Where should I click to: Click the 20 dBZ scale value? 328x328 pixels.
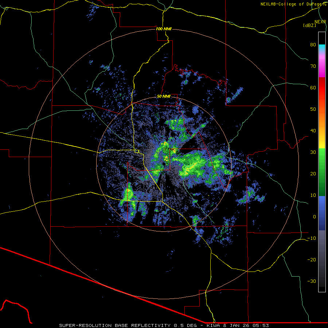[313, 174]
